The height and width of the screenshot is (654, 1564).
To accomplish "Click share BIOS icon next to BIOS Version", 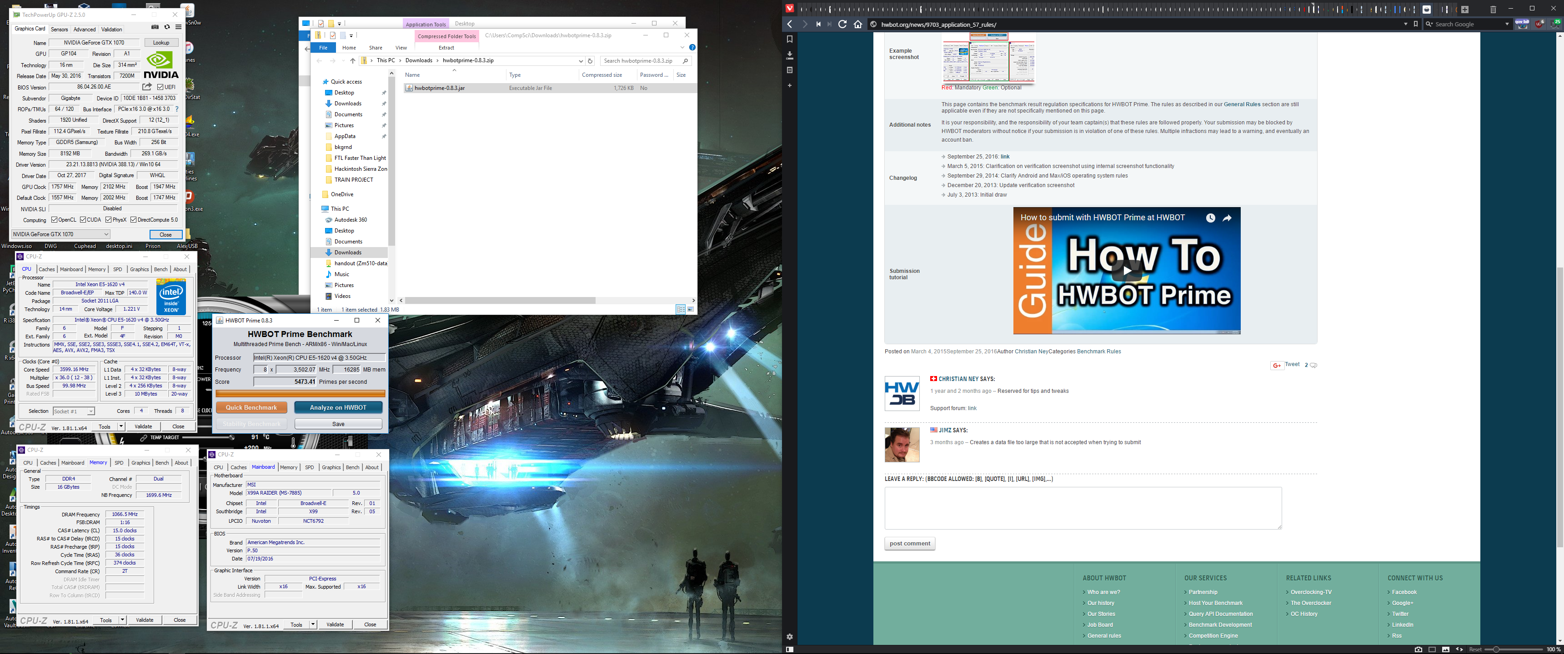I will click(147, 87).
